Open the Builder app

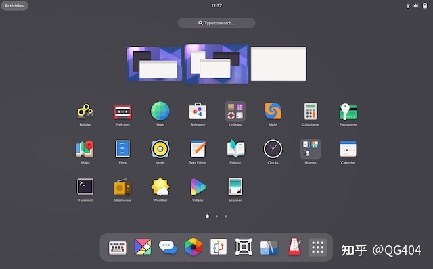[85, 112]
